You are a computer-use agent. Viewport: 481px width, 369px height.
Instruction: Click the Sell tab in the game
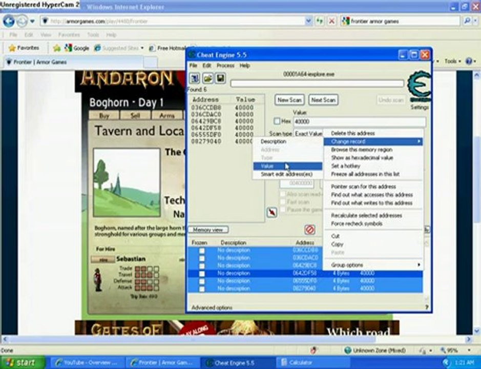coord(135,116)
